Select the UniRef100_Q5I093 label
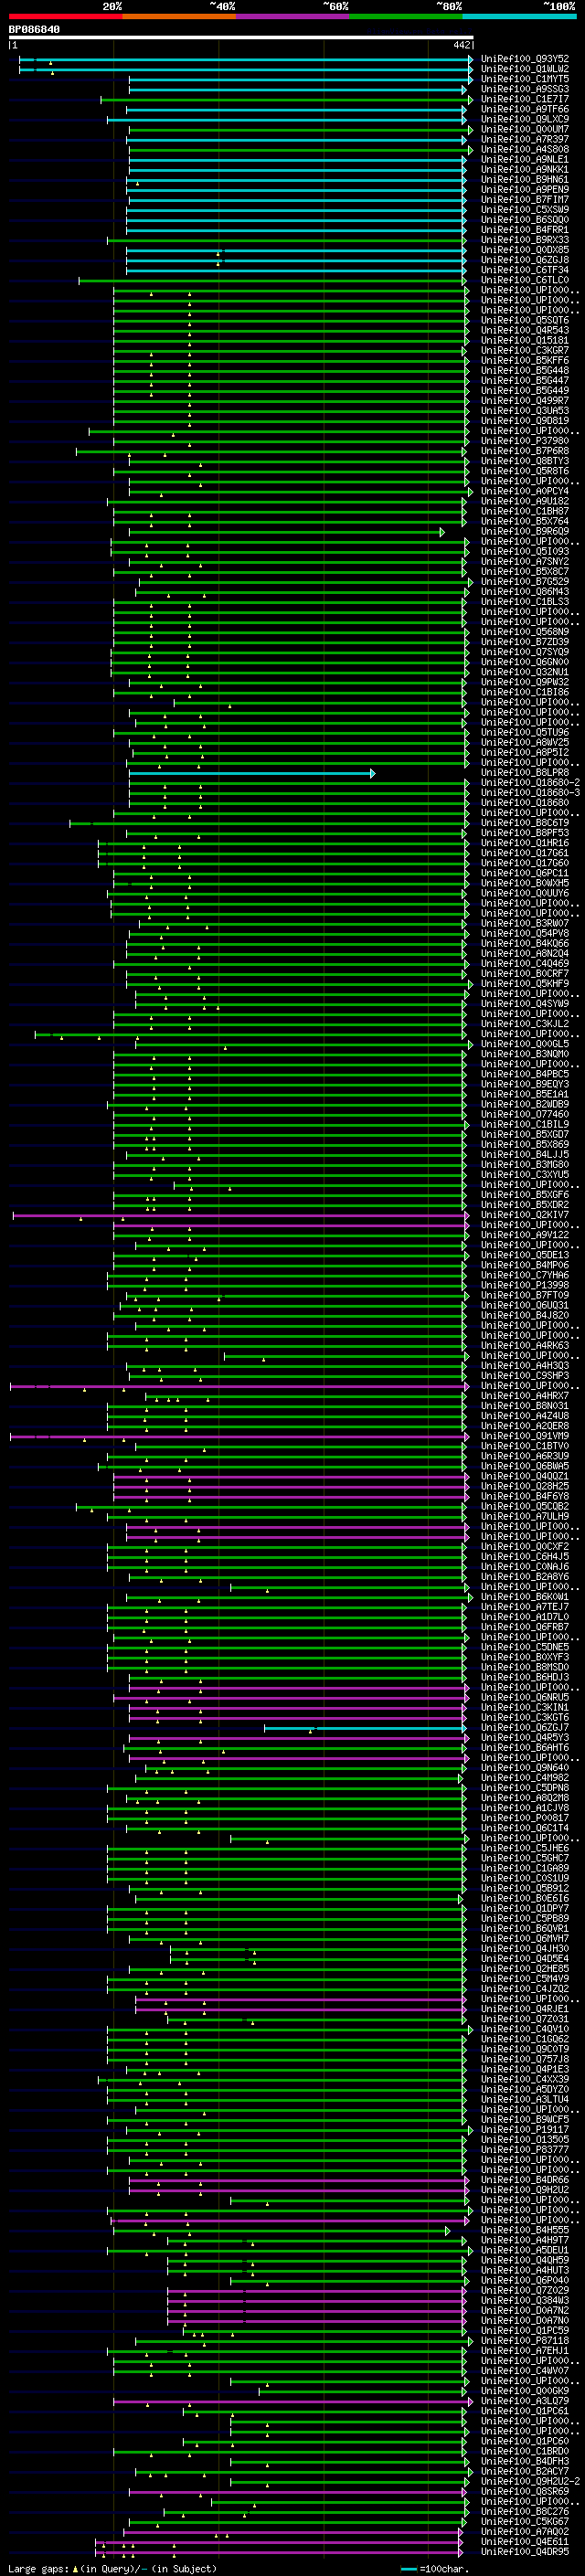The image size is (585, 2576). tap(525, 551)
